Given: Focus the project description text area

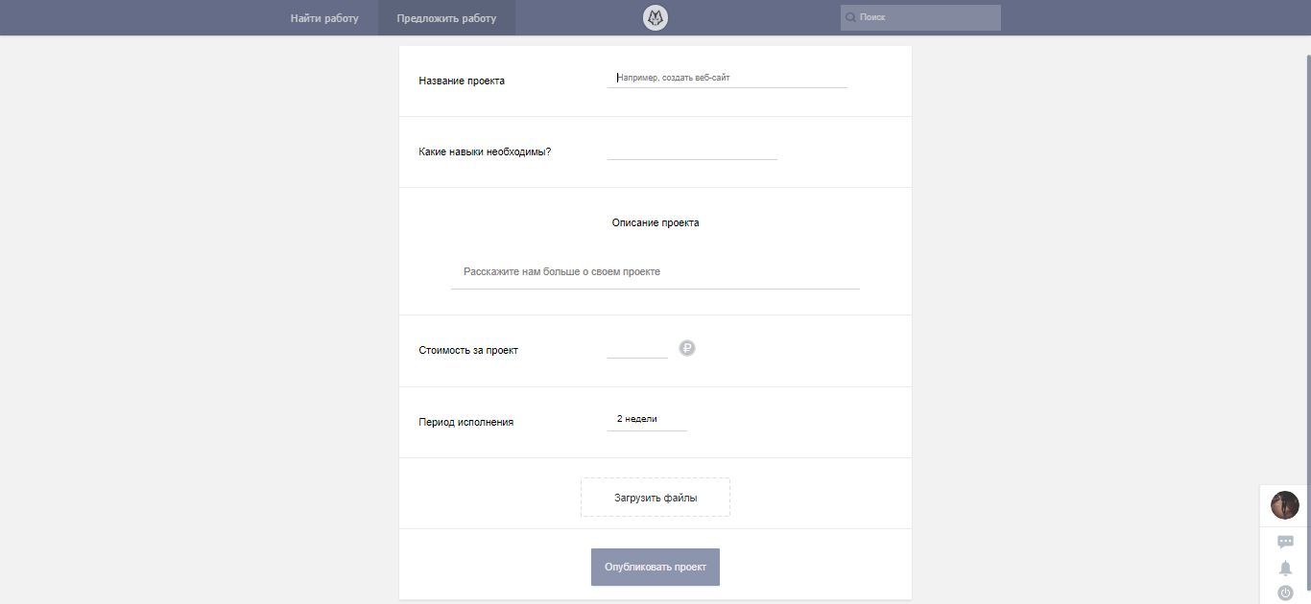Looking at the screenshot, I should click(x=655, y=272).
